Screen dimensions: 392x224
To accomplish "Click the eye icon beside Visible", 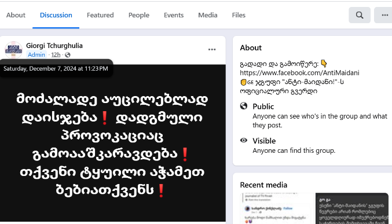I will (244, 140).
